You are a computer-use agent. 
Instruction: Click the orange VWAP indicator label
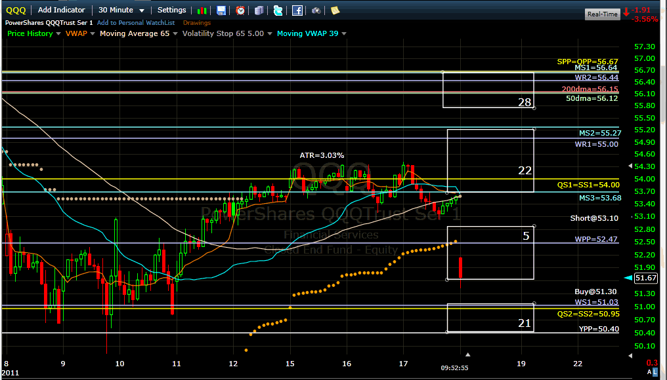coord(76,33)
